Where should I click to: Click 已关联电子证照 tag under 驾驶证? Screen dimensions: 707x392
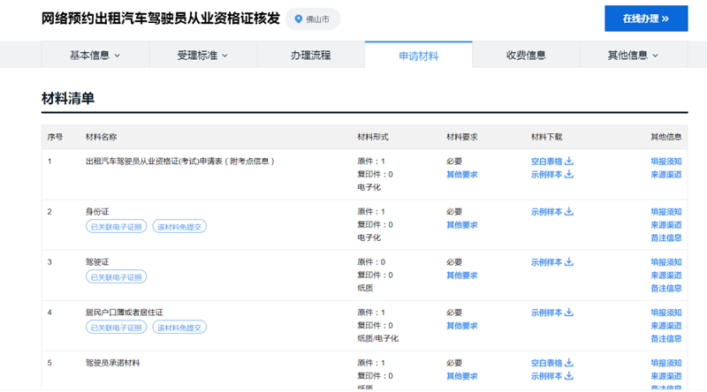click(116, 277)
